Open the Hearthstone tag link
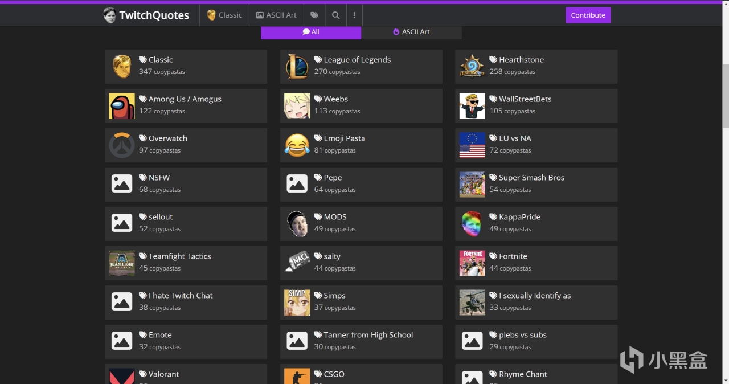The image size is (729, 384). click(x=517, y=60)
